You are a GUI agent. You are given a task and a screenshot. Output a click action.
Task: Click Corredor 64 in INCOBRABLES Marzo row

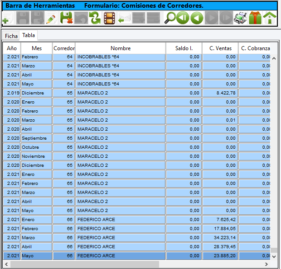pos(64,66)
